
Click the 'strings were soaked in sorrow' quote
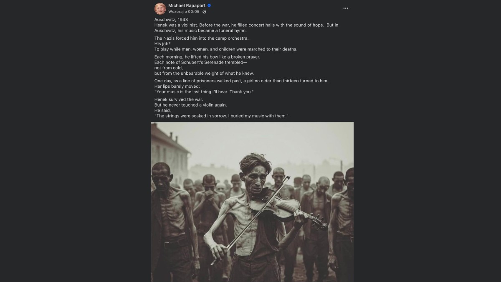(221, 116)
